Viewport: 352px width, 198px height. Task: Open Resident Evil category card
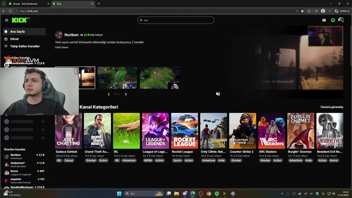pyautogui.click(x=330, y=131)
